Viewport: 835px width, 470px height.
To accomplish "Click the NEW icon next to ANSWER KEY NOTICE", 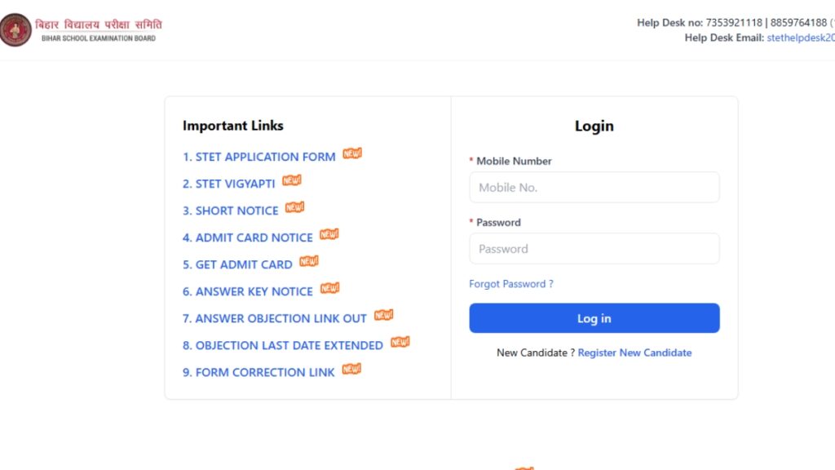I will tap(329, 288).
